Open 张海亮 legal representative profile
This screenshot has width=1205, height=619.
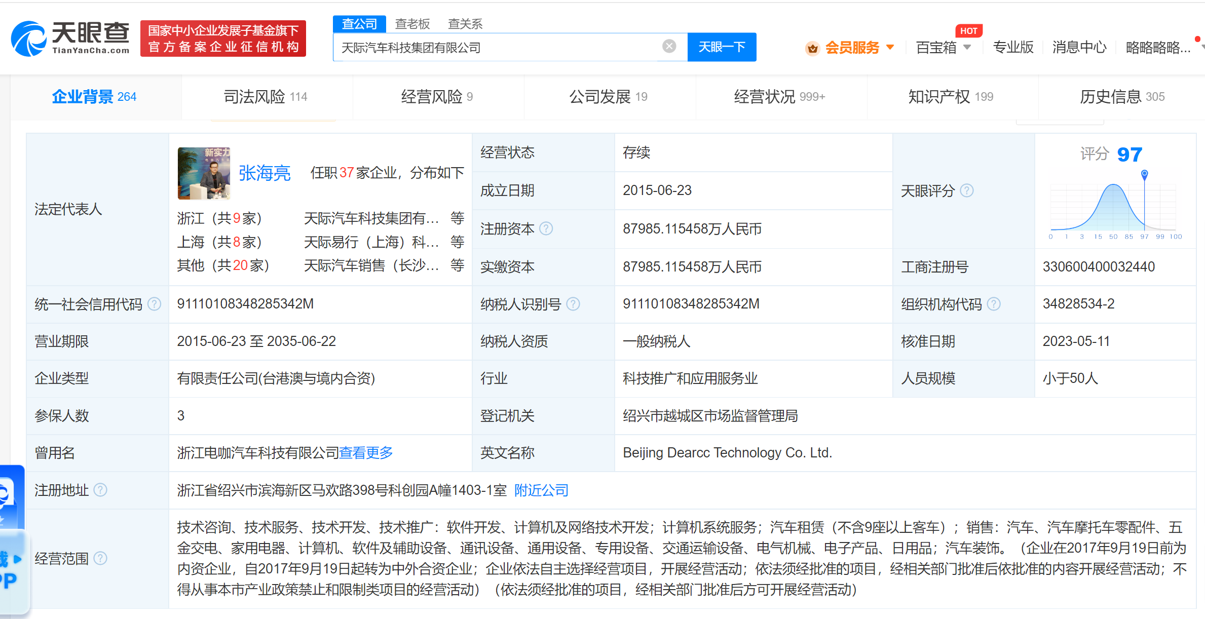click(x=265, y=173)
